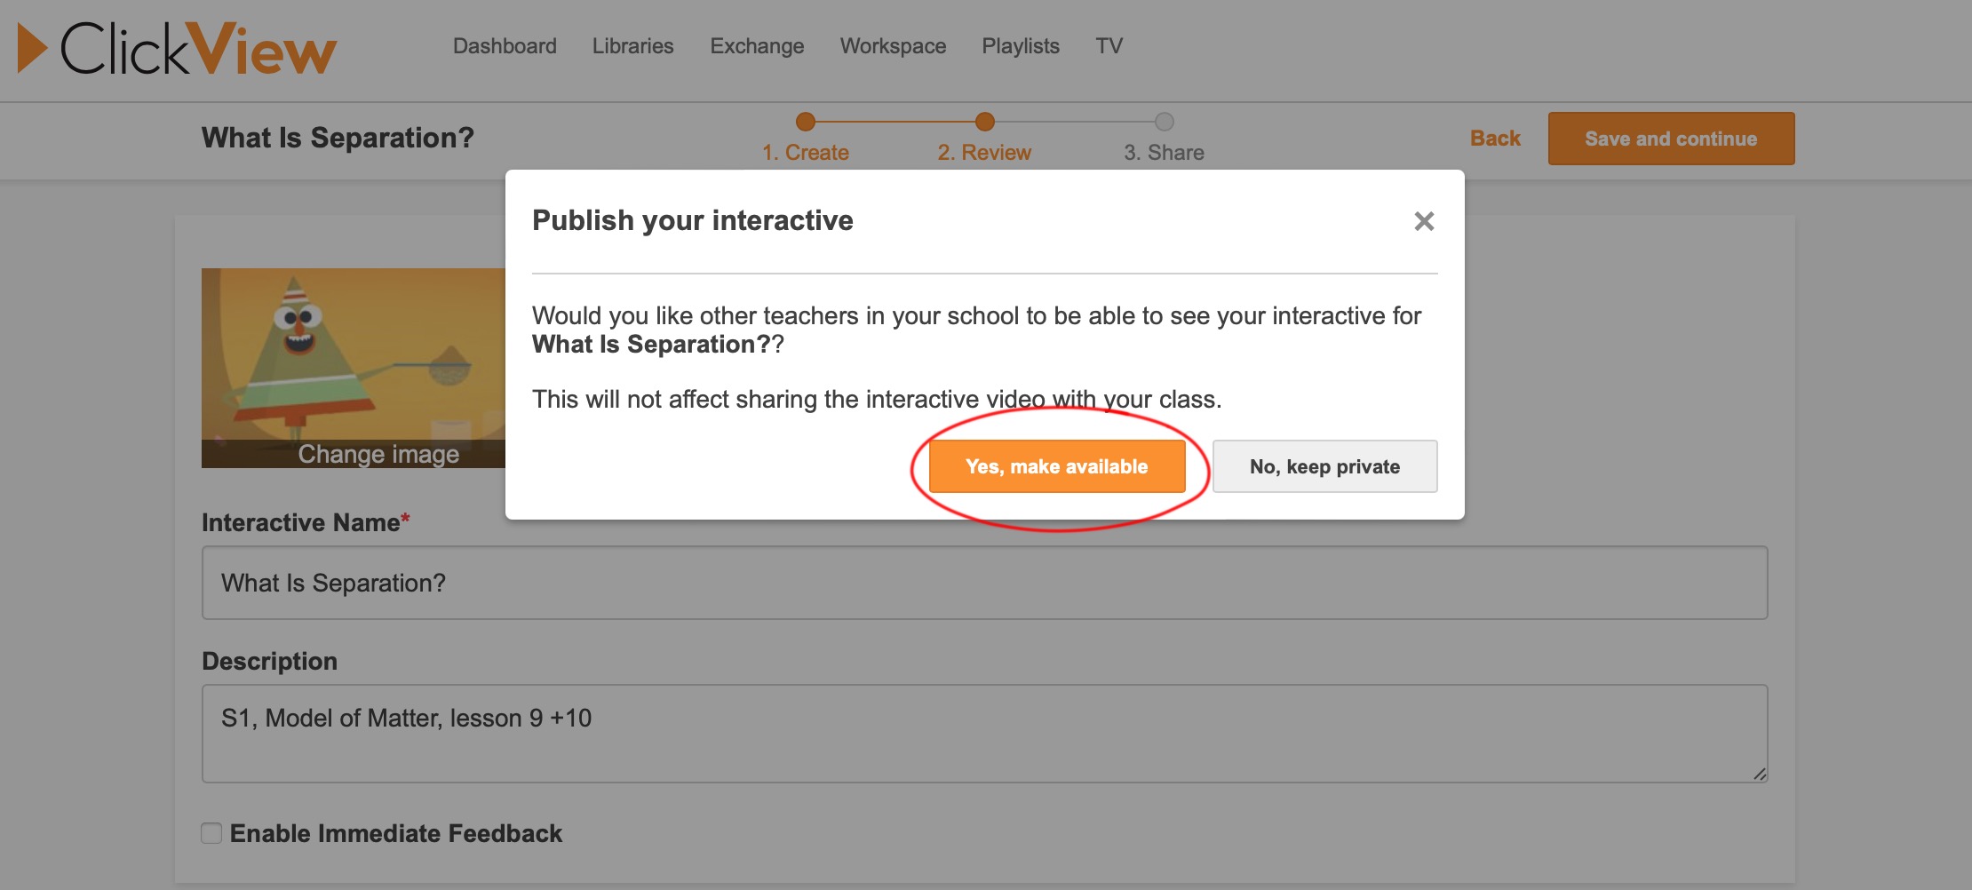
Task: Select TV in the navigation bar
Action: click(1109, 46)
